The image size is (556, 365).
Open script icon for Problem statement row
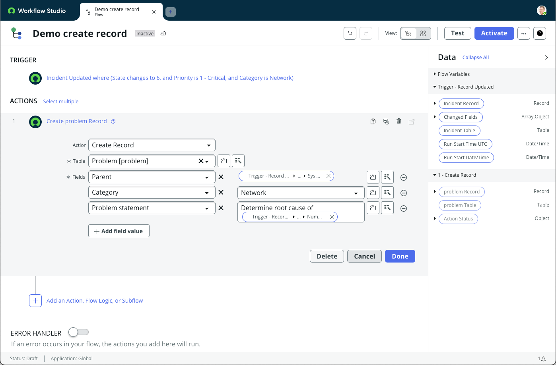pyautogui.click(x=373, y=208)
